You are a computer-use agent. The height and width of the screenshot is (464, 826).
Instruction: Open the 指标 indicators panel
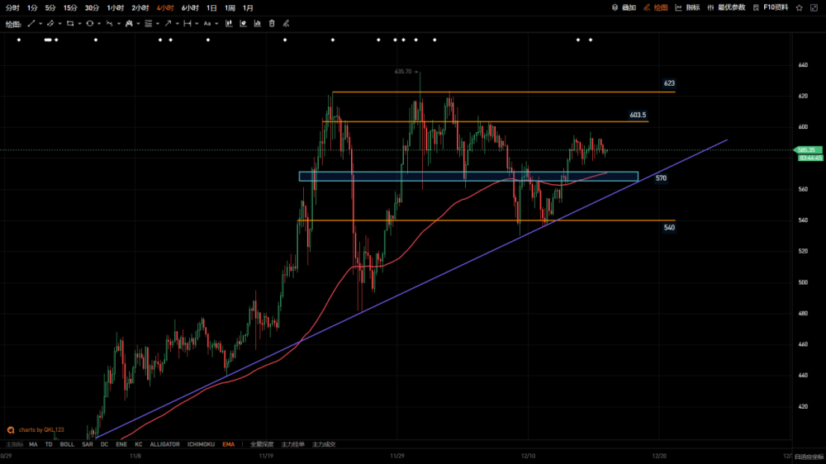pos(687,7)
